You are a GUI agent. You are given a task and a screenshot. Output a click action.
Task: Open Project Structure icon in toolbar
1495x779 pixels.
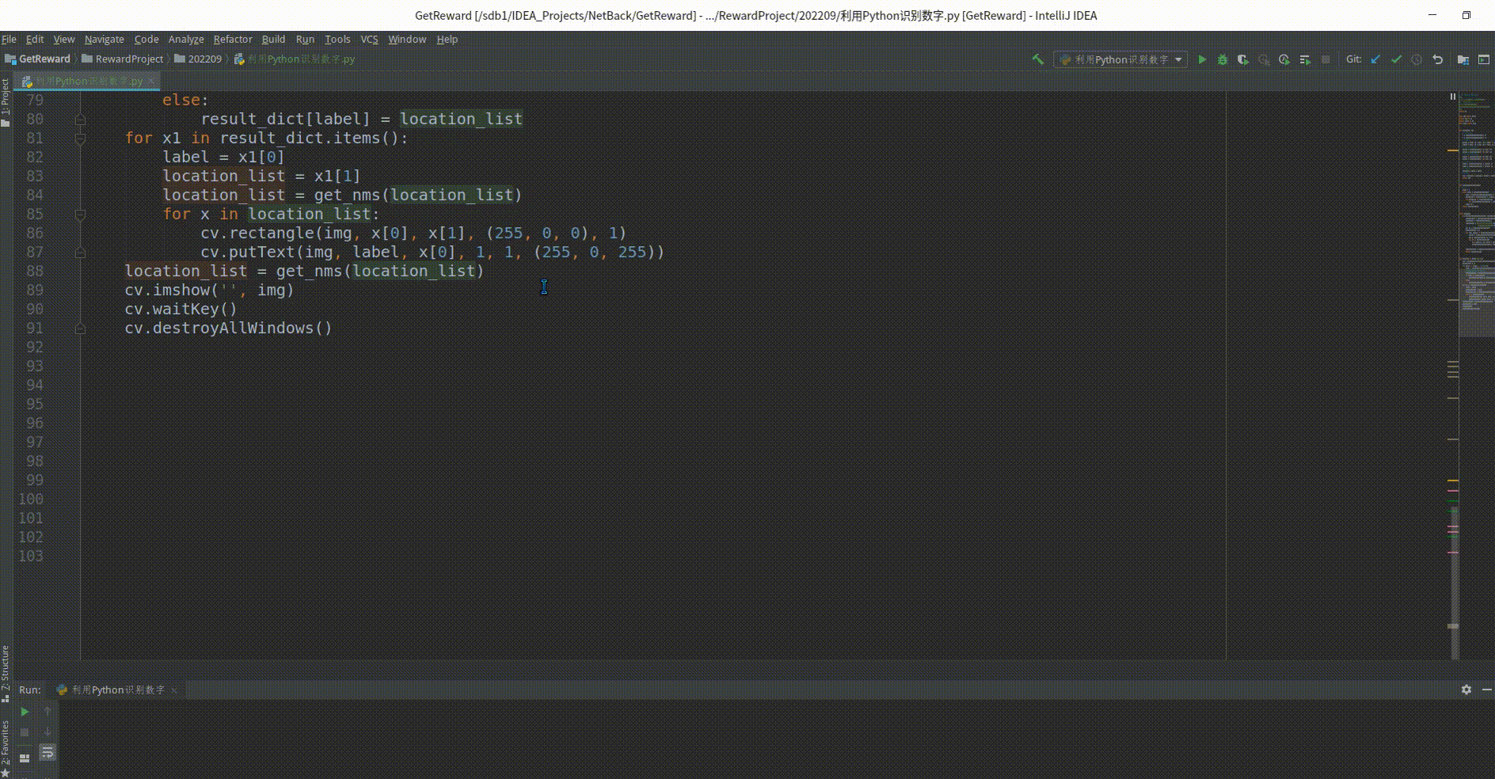1463,59
